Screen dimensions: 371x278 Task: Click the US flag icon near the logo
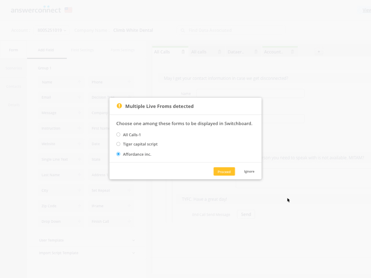[x=68, y=9]
